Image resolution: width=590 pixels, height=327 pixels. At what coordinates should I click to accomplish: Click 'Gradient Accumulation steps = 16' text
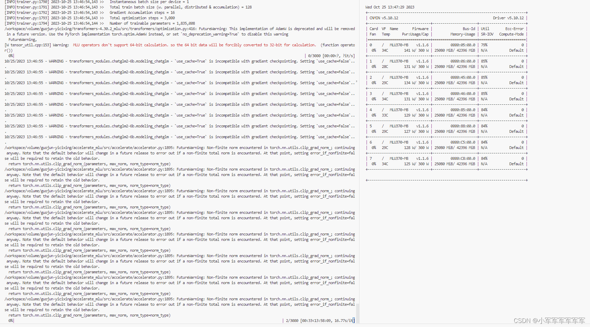[x=142, y=12]
